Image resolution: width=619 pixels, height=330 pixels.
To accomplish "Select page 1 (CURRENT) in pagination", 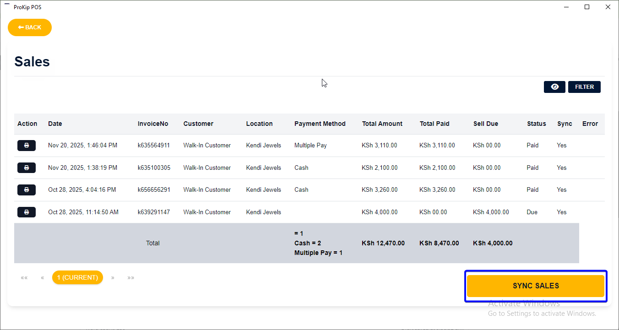I will (77, 277).
